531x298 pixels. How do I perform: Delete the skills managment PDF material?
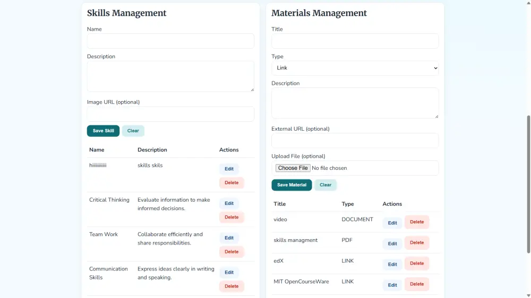(x=417, y=243)
